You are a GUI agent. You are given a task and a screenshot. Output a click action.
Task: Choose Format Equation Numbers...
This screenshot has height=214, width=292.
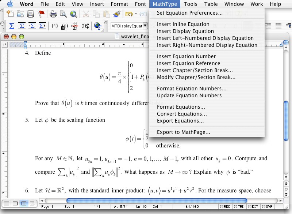tap(207, 89)
